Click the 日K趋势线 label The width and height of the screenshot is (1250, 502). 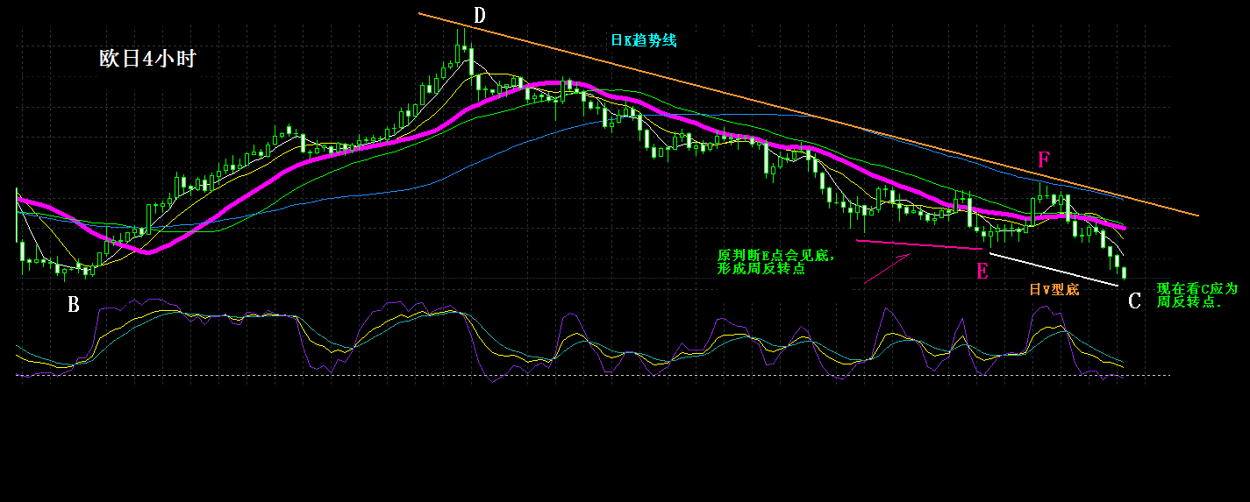pyautogui.click(x=644, y=40)
